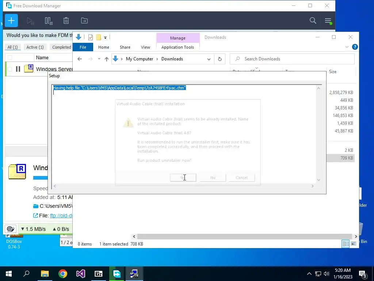Select the file sized 146,853 KB
The width and height of the screenshot is (374, 281).
343,115
